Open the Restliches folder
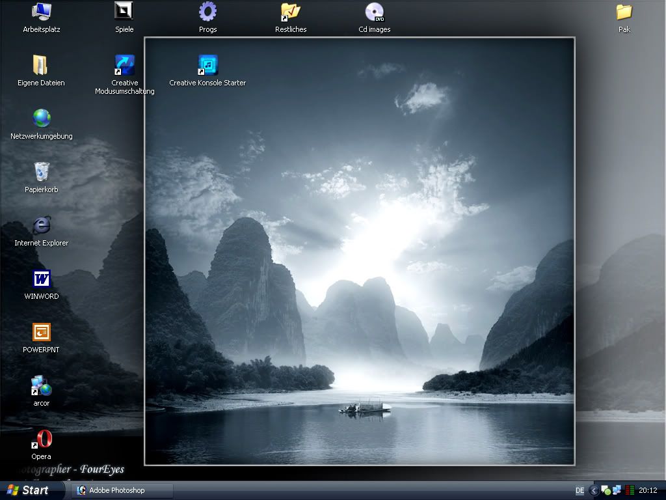The height and width of the screenshot is (500, 666). 290,13
